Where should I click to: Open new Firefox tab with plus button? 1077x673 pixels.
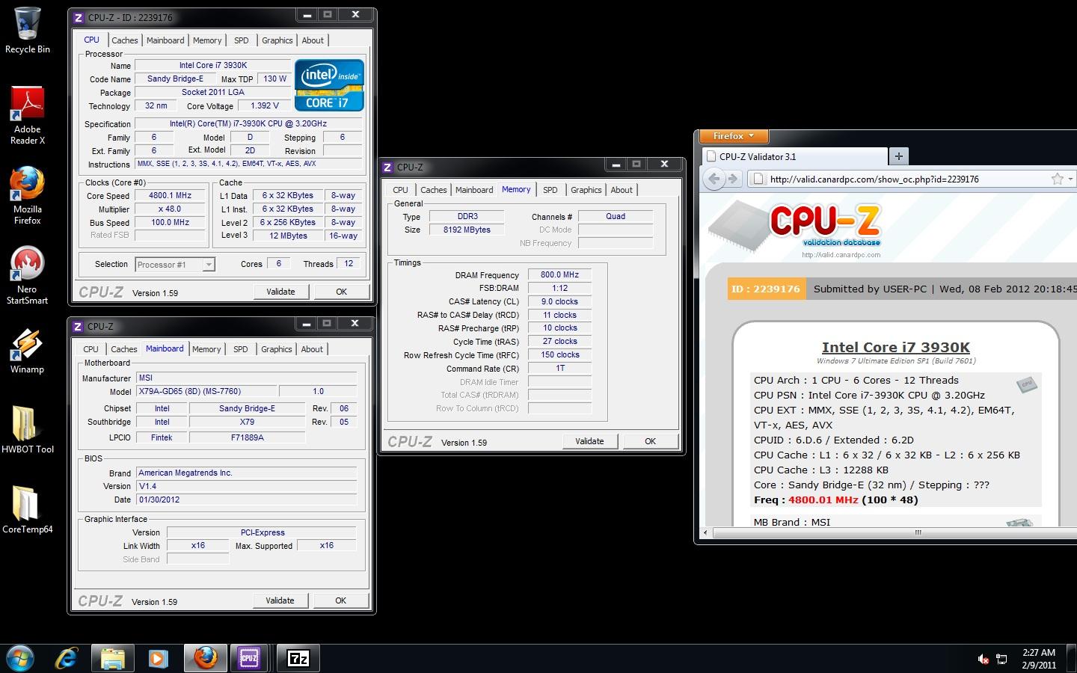coord(898,156)
